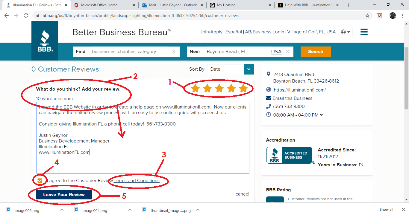Open options for the image005.png download
Viewport: 409px width, 217px height.
[x=62, y=210]
